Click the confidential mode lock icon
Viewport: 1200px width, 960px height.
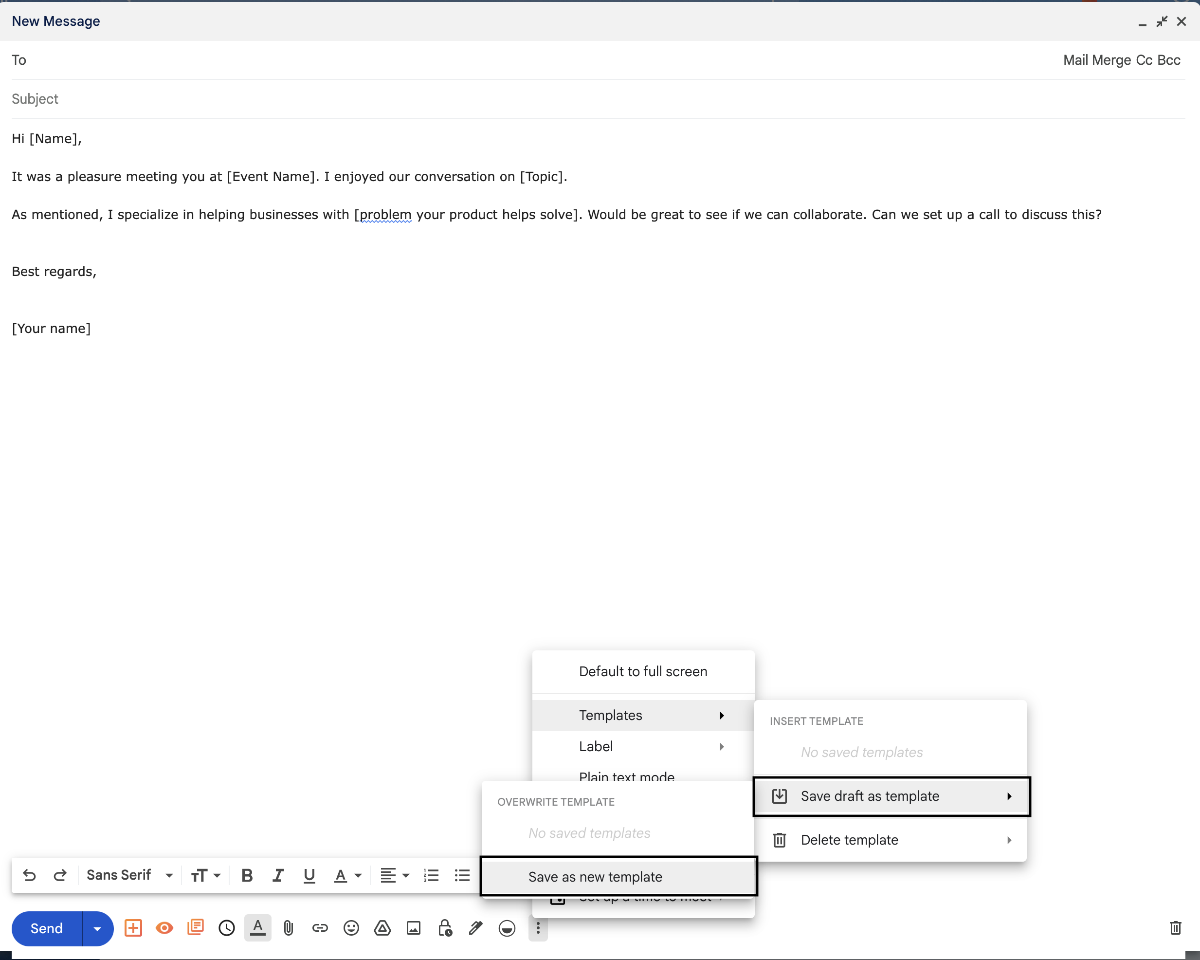[x=444, y=928]
